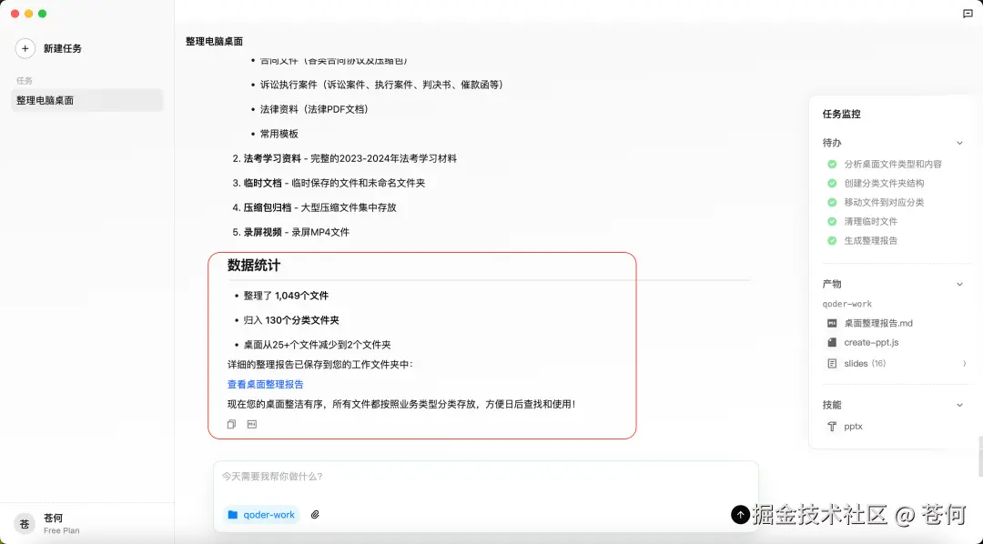Select the pptx skill under 技能
The width and height of the screenshot is (983, 544).
(x=852, y=426)
